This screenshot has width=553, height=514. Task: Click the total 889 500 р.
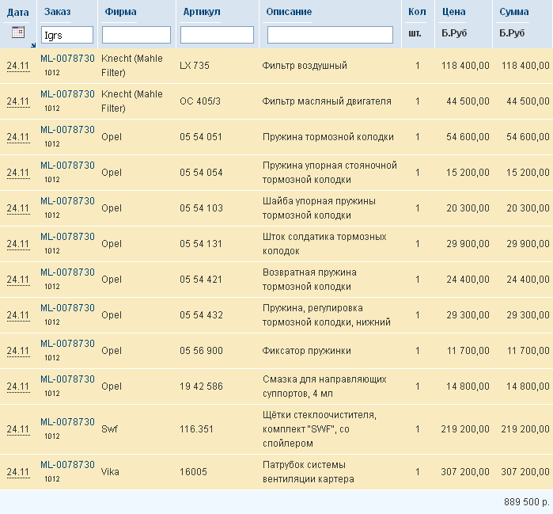pos(527,501)
